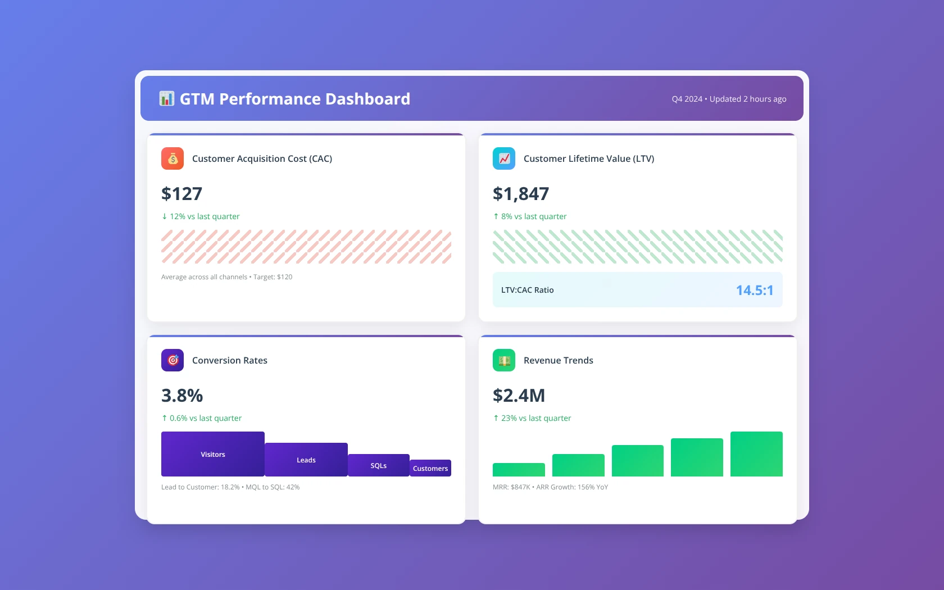
Task: Click 'MRR: $847K • ARR Growth' footnote
Action: click(551, 487)
